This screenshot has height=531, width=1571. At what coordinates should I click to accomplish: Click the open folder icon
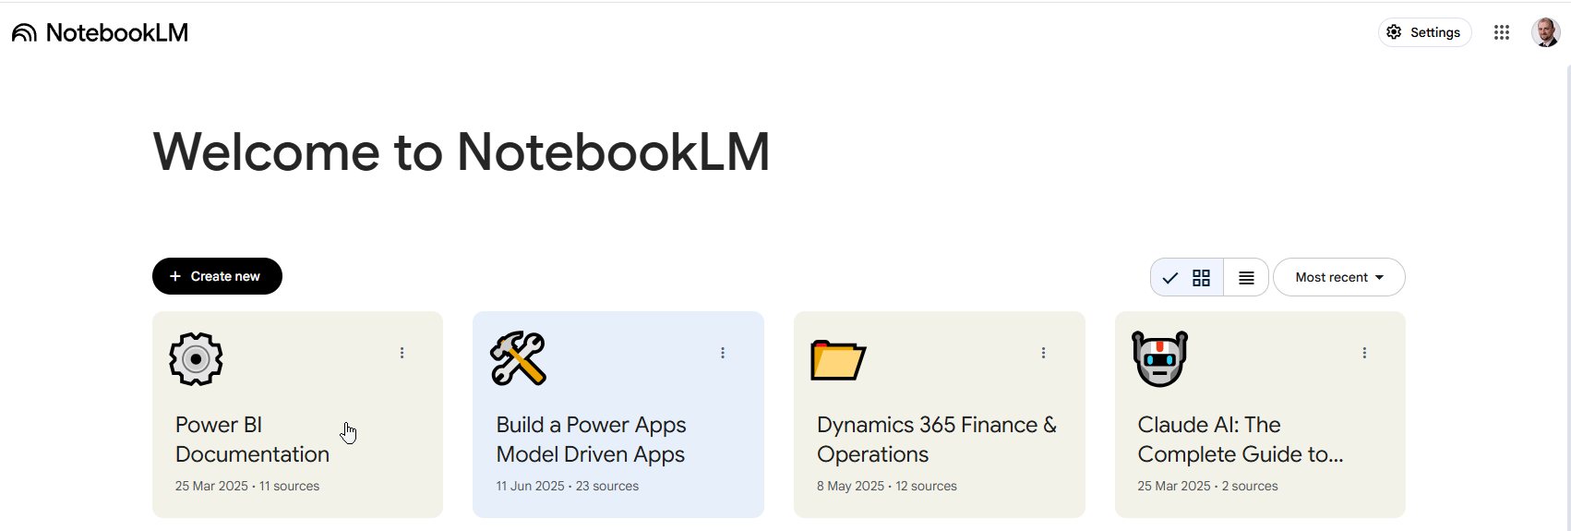838,360
